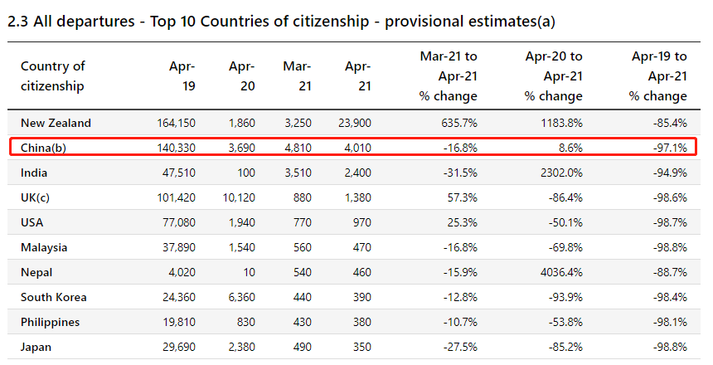Click Philippines' Apr-19 value 19,810
Image resolution: width=713 pixels, height=365 pixels.
pyautogui.click(x=176, y=322)
